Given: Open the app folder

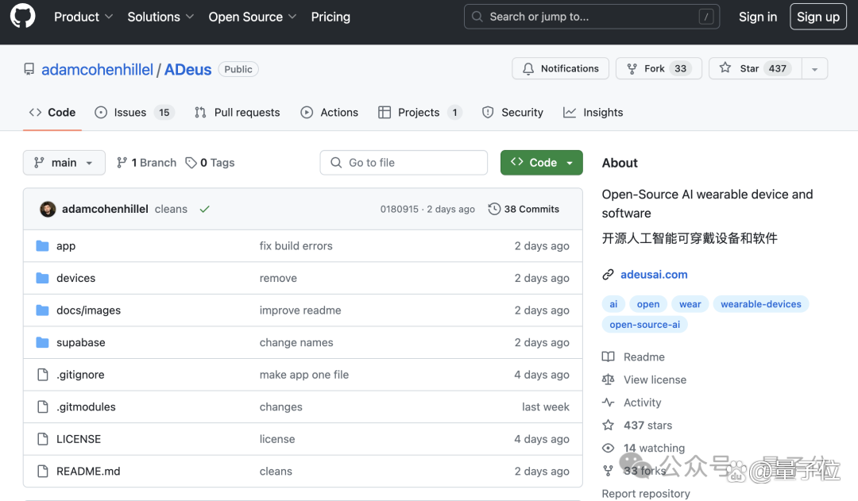Looking at the screenshot, I should pos(66,245).
